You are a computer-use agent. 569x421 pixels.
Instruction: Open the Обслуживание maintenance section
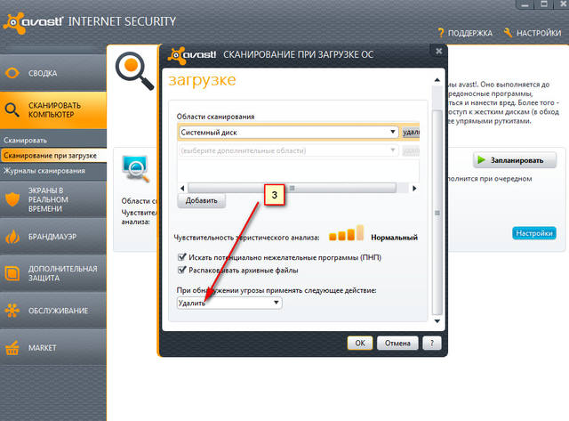coord(53,311)
